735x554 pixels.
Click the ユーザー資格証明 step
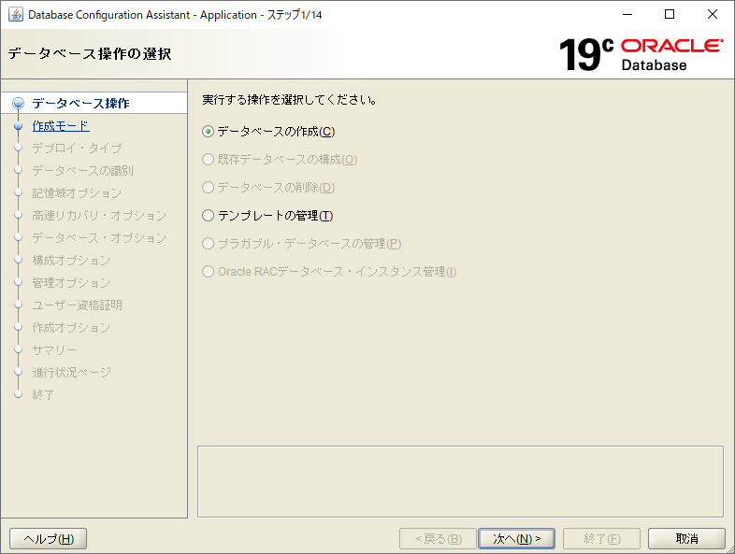[x=77, y=305]
